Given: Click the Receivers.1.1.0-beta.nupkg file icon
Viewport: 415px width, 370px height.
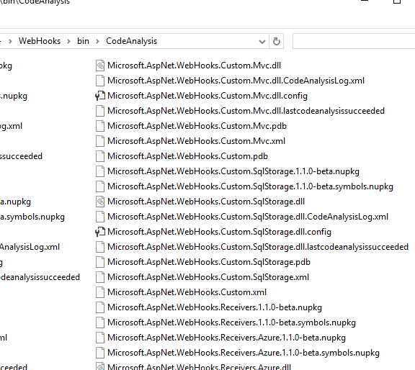Looking at the screenshot, I should tap(100, 307).
